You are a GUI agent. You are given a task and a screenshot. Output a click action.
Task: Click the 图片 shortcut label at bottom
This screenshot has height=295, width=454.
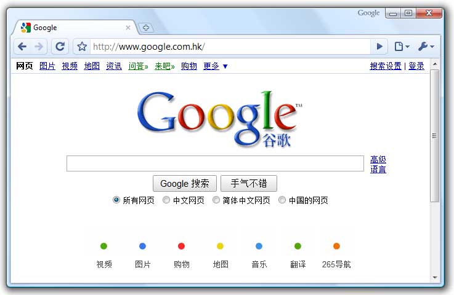click(143, 264)
